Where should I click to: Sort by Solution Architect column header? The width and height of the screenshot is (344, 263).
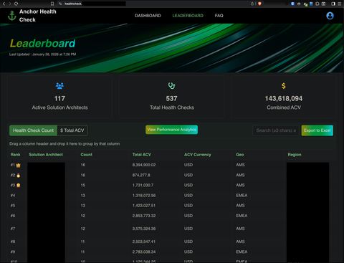(x=46, y=155)
